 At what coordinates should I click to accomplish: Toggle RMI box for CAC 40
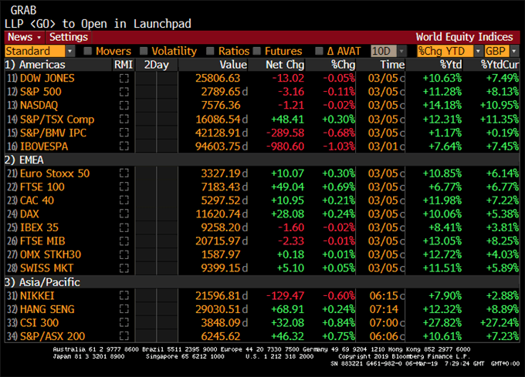[124, 200]
